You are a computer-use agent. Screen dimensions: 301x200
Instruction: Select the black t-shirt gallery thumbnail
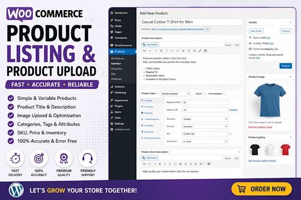coord(255,149)
